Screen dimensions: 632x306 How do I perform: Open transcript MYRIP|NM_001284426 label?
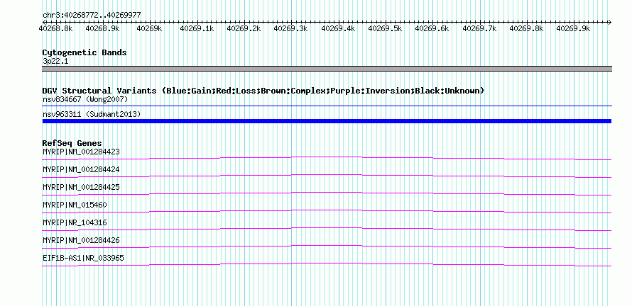point(81,240)
